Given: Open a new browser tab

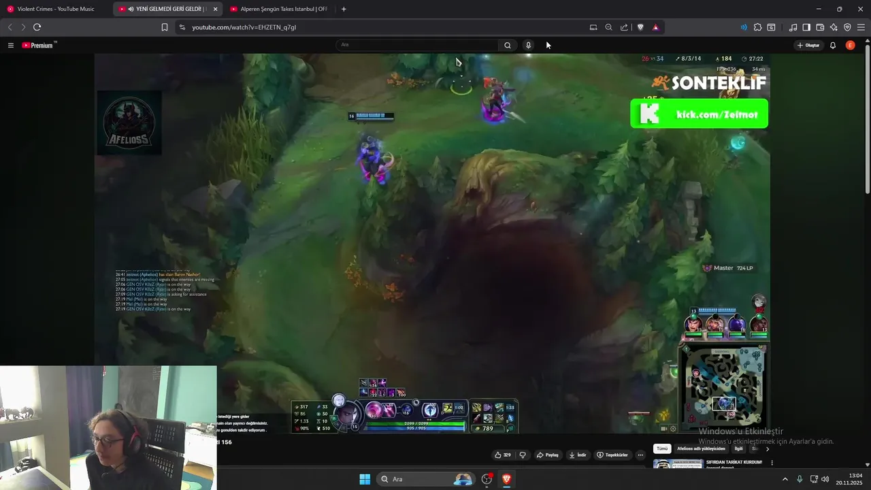Looking at the screenshot, I should (x=344, y=9).
